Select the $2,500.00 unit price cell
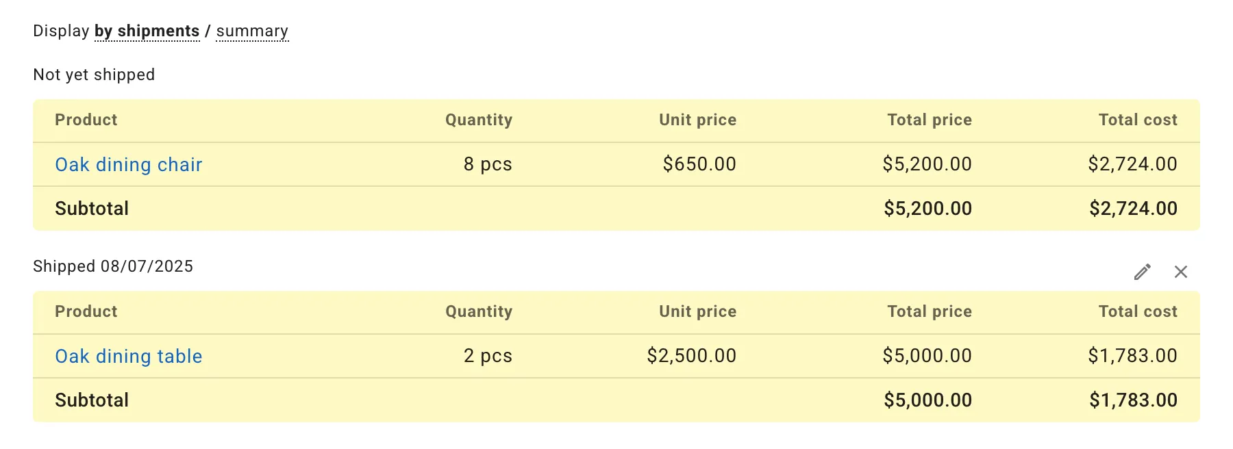The width and height of the screenshot is (1233, 449). click(691, 356)
